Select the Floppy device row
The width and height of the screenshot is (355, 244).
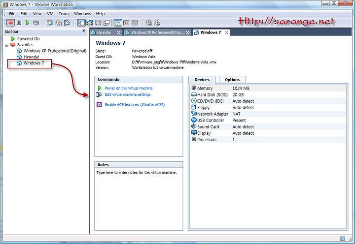268,108
